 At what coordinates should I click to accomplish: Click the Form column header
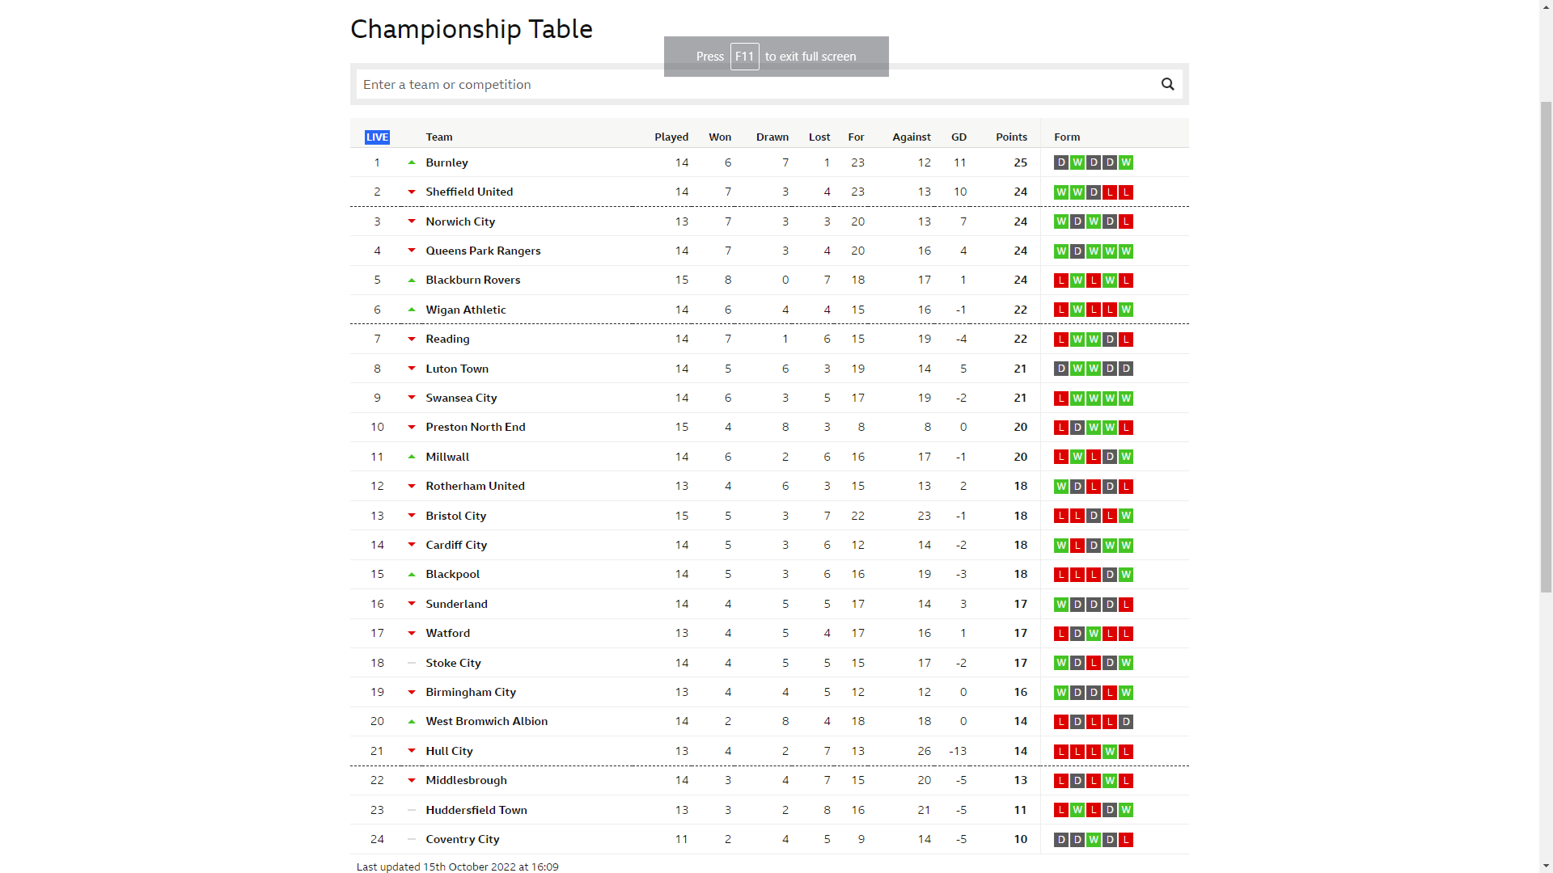point(1067,137)
